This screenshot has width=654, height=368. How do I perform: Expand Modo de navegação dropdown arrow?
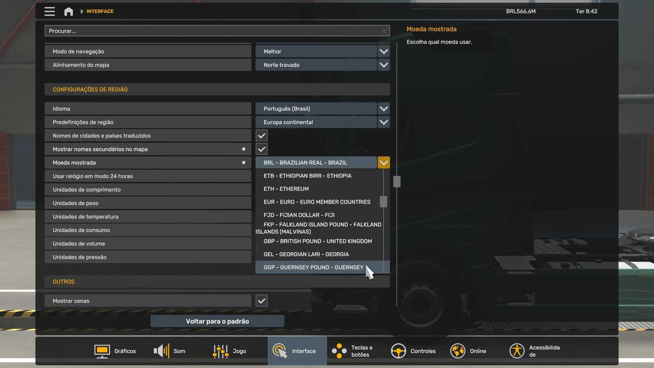click(x=384, y=51)
